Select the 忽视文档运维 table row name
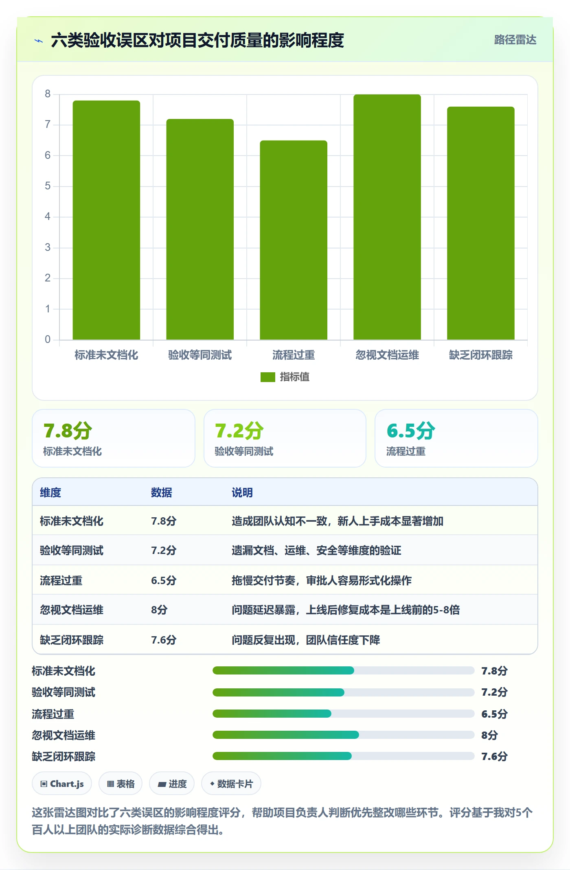The image size is (570, 870). point(72,610)
